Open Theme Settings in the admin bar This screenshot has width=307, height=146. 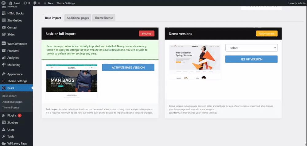click(x=66, y=3)
